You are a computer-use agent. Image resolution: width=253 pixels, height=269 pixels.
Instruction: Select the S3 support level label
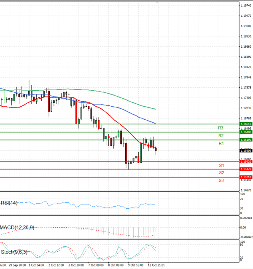(x=221, y=180)
